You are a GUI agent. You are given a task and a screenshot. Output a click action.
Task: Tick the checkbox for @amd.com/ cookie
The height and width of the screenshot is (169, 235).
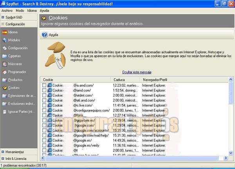[44, 90]
